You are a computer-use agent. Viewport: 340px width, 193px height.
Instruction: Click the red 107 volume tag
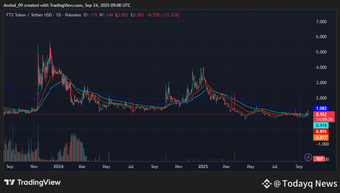pos(319,159)
